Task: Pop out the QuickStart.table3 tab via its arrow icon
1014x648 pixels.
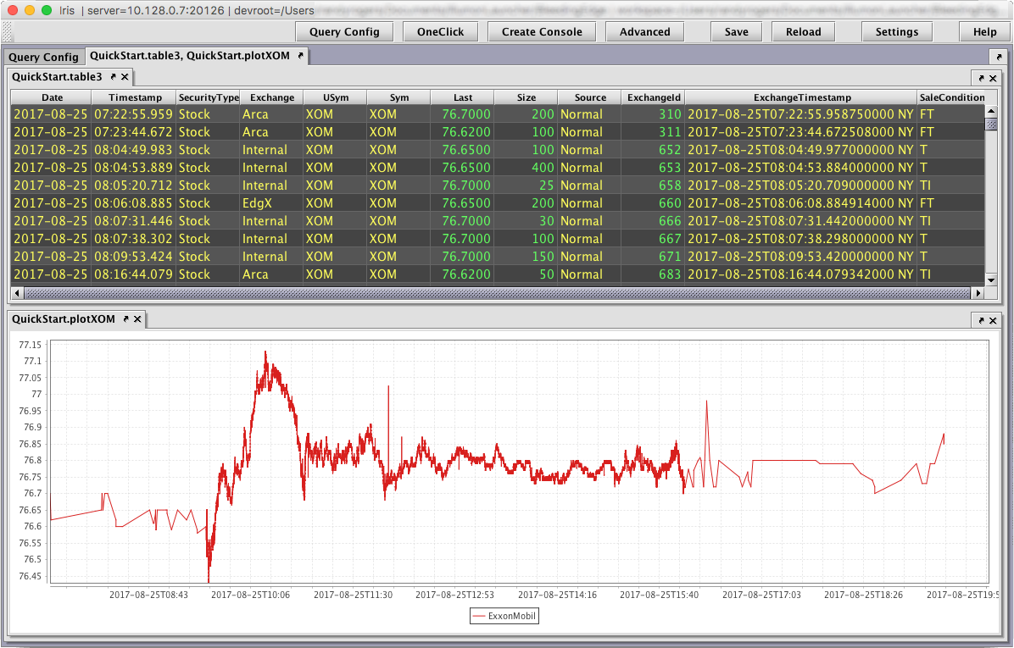Action: click(113, 77)
